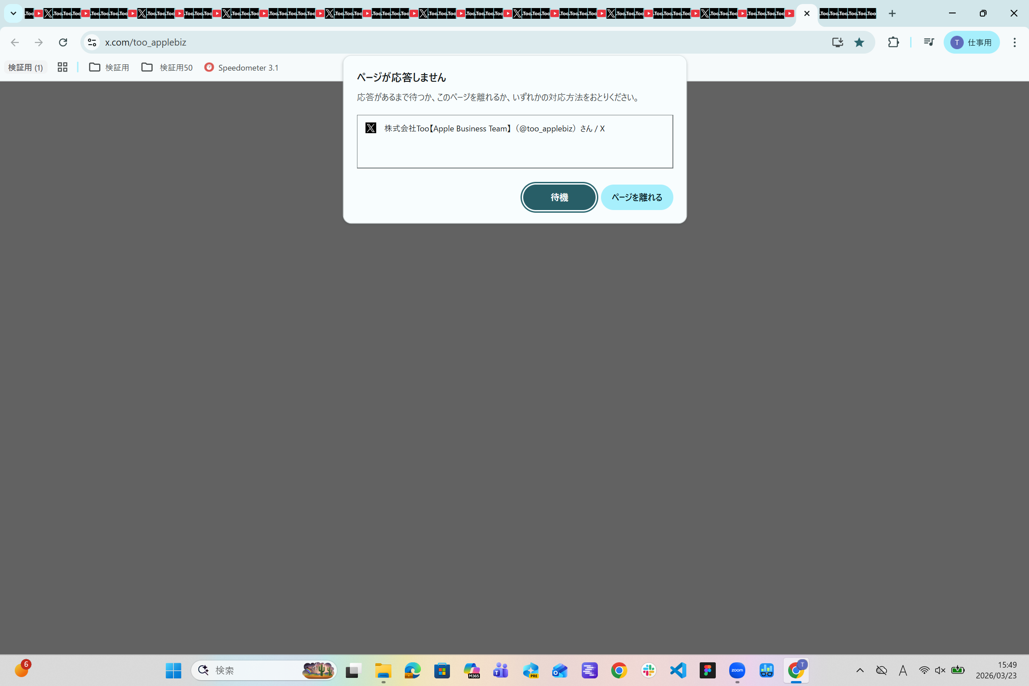This screenshot has width=1029, height=686.
Task: Expand the tab search dropdown arrow
Action: point(13,13)
